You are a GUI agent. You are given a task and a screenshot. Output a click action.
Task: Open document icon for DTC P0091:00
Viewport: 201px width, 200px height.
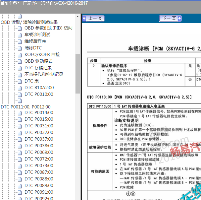[20, 192]
